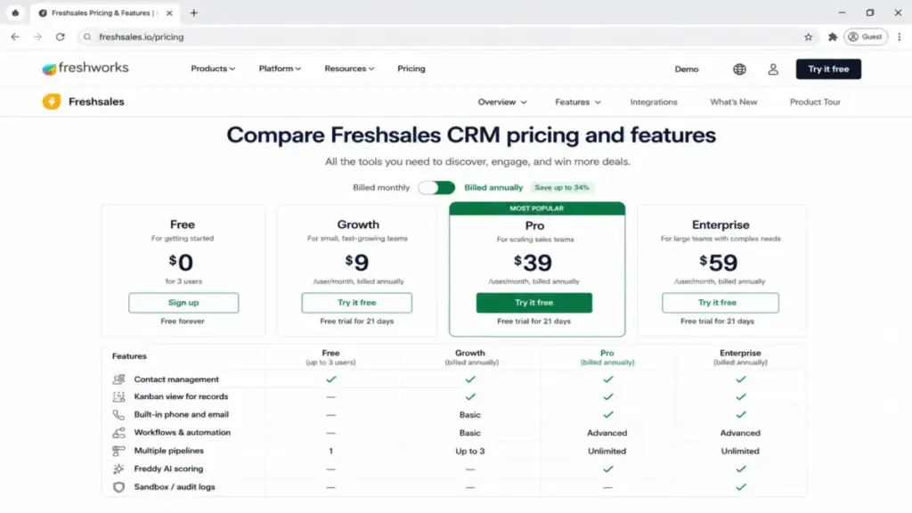The width and height of the screenshot is (912, 513).
Task: Expand the Overview dropdown
Action: [x=502, y=102]
